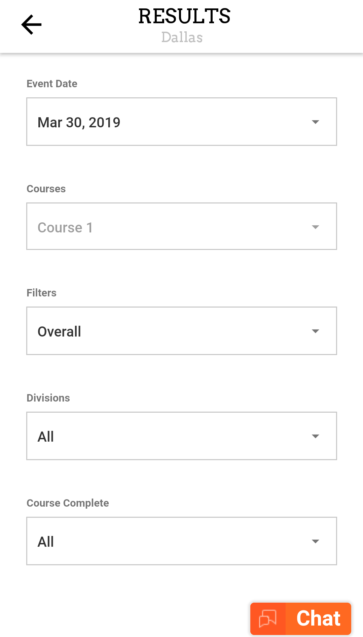
Task: Click the Courses dropdown arrow
Action: click(x=315, y=227)
